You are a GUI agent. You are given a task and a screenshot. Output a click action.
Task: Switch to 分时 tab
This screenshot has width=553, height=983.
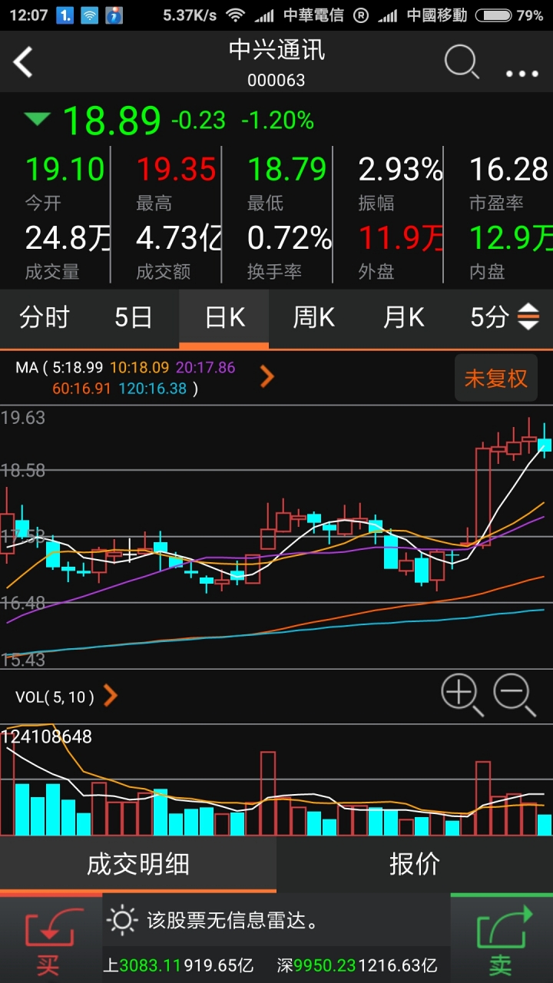point(45,317)
